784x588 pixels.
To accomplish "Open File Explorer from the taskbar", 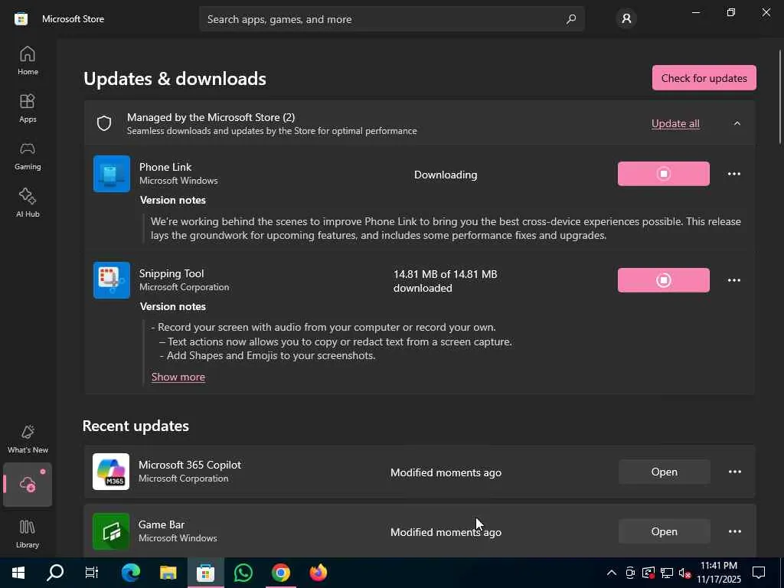I will [168, 573].
